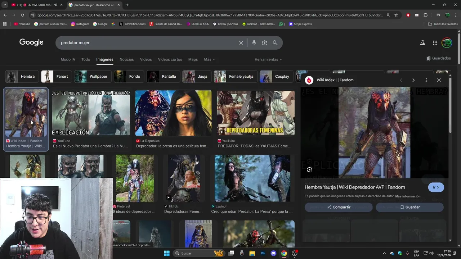This screenshot has width=461, height=259.
Task: Filter images by Wallpaper chip
Action: [x=93, y=77]
